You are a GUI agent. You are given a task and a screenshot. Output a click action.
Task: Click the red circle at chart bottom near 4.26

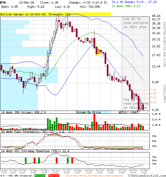(139, 110)
